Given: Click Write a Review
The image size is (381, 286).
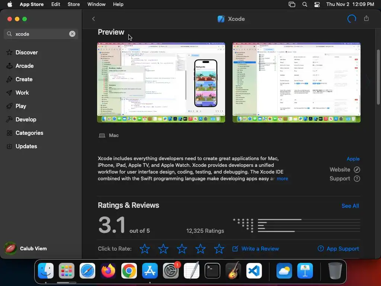Looking at the screenshot, I should 256,248.
